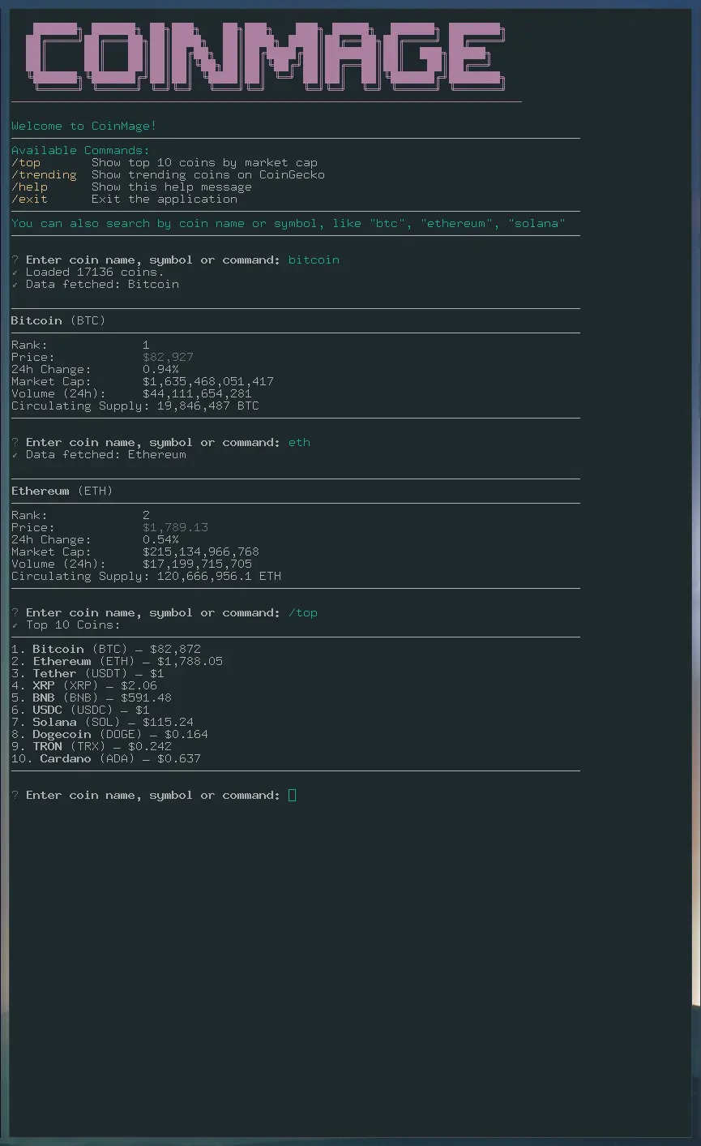Click the active command prompt cursor
This screenshot has height=1146, width=701.
[x=292, y=796]
